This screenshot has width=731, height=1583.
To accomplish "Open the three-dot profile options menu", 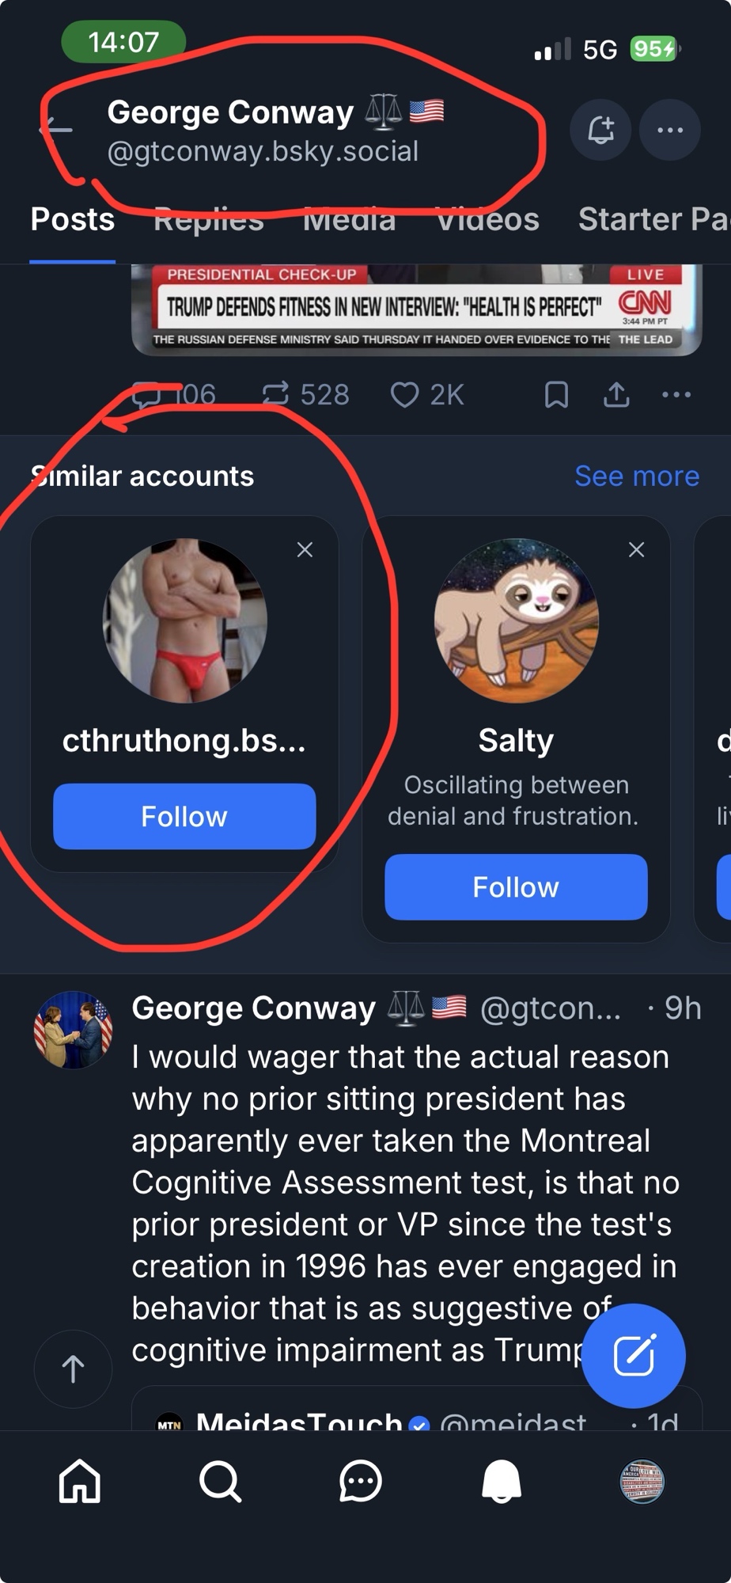I will 669,130.
